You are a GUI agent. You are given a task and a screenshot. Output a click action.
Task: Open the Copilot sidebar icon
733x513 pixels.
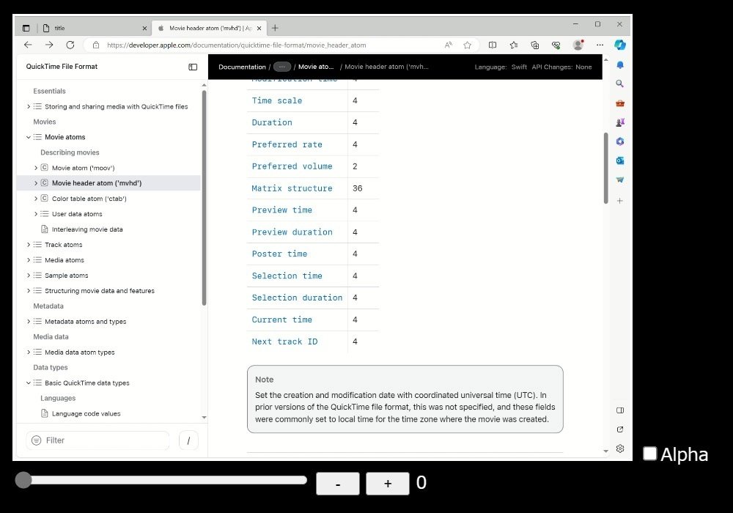[620, 45]
